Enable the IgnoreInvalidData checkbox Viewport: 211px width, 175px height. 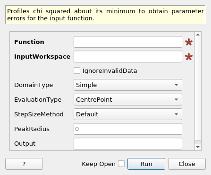click(77, 70)
